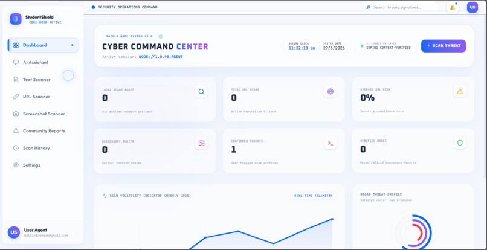The height and width of the screenshot is (250, 487).
Task: Click the Confirmed Threats value 1
Action: [x=233, y=150]
